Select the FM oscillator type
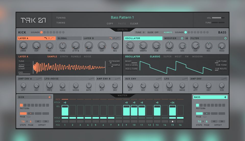 187,57
